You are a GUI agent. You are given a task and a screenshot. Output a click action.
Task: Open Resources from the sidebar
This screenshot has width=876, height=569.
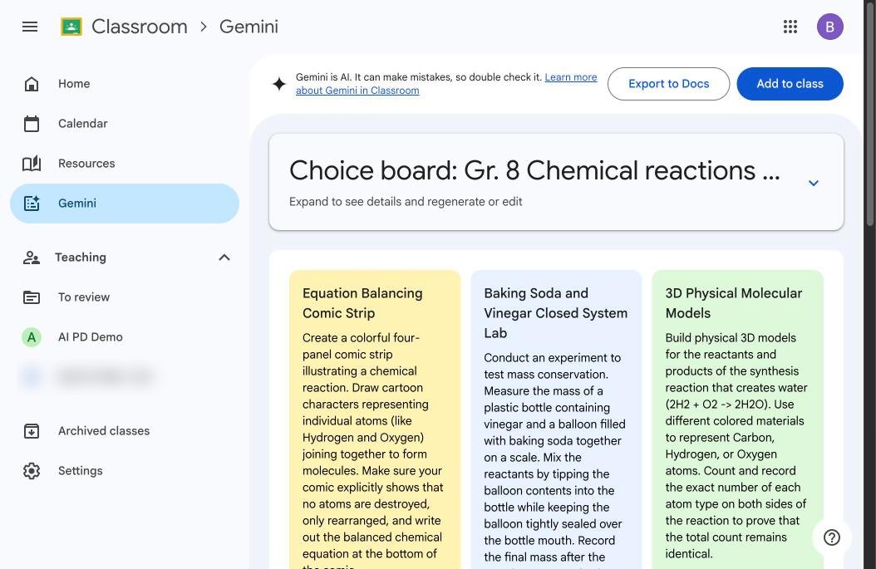point(124,164)
